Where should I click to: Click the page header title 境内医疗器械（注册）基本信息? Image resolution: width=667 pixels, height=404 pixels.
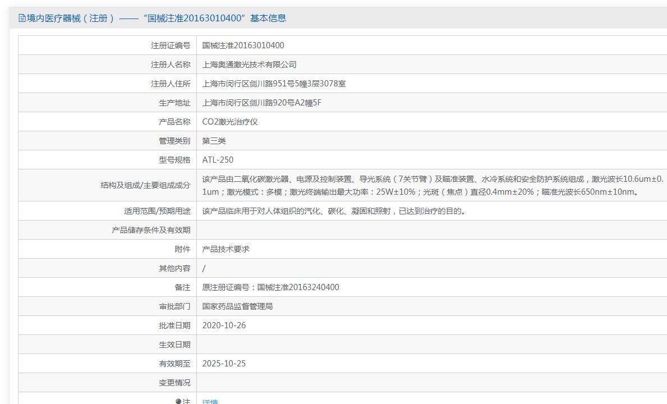click(x=156, y=19)
